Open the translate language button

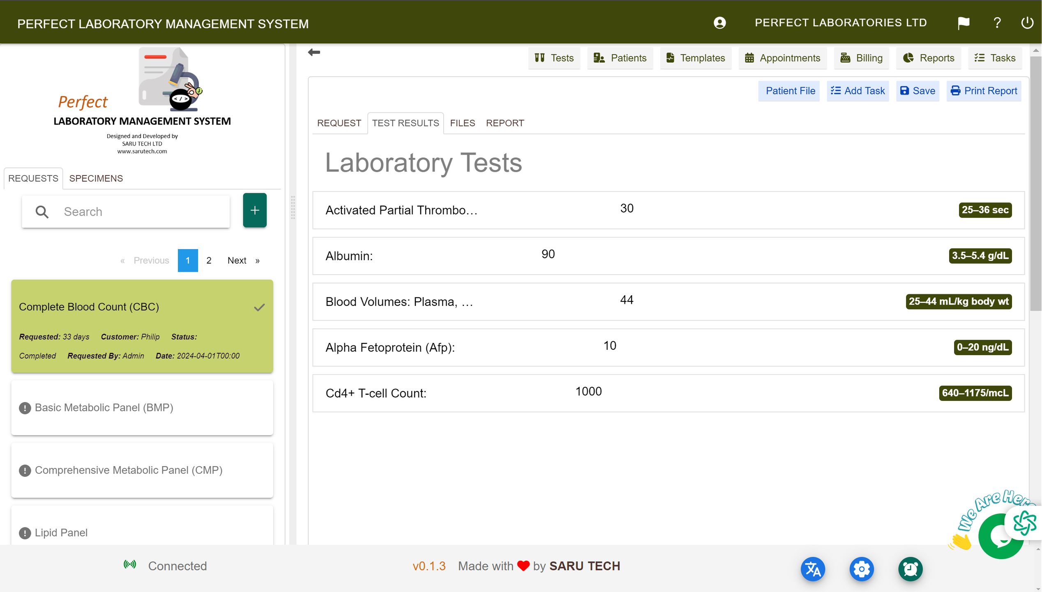(x=813, y=569)
